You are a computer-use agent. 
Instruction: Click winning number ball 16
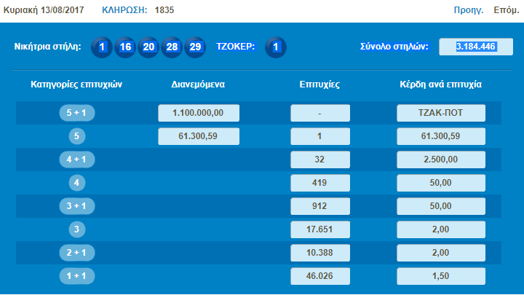125,47
